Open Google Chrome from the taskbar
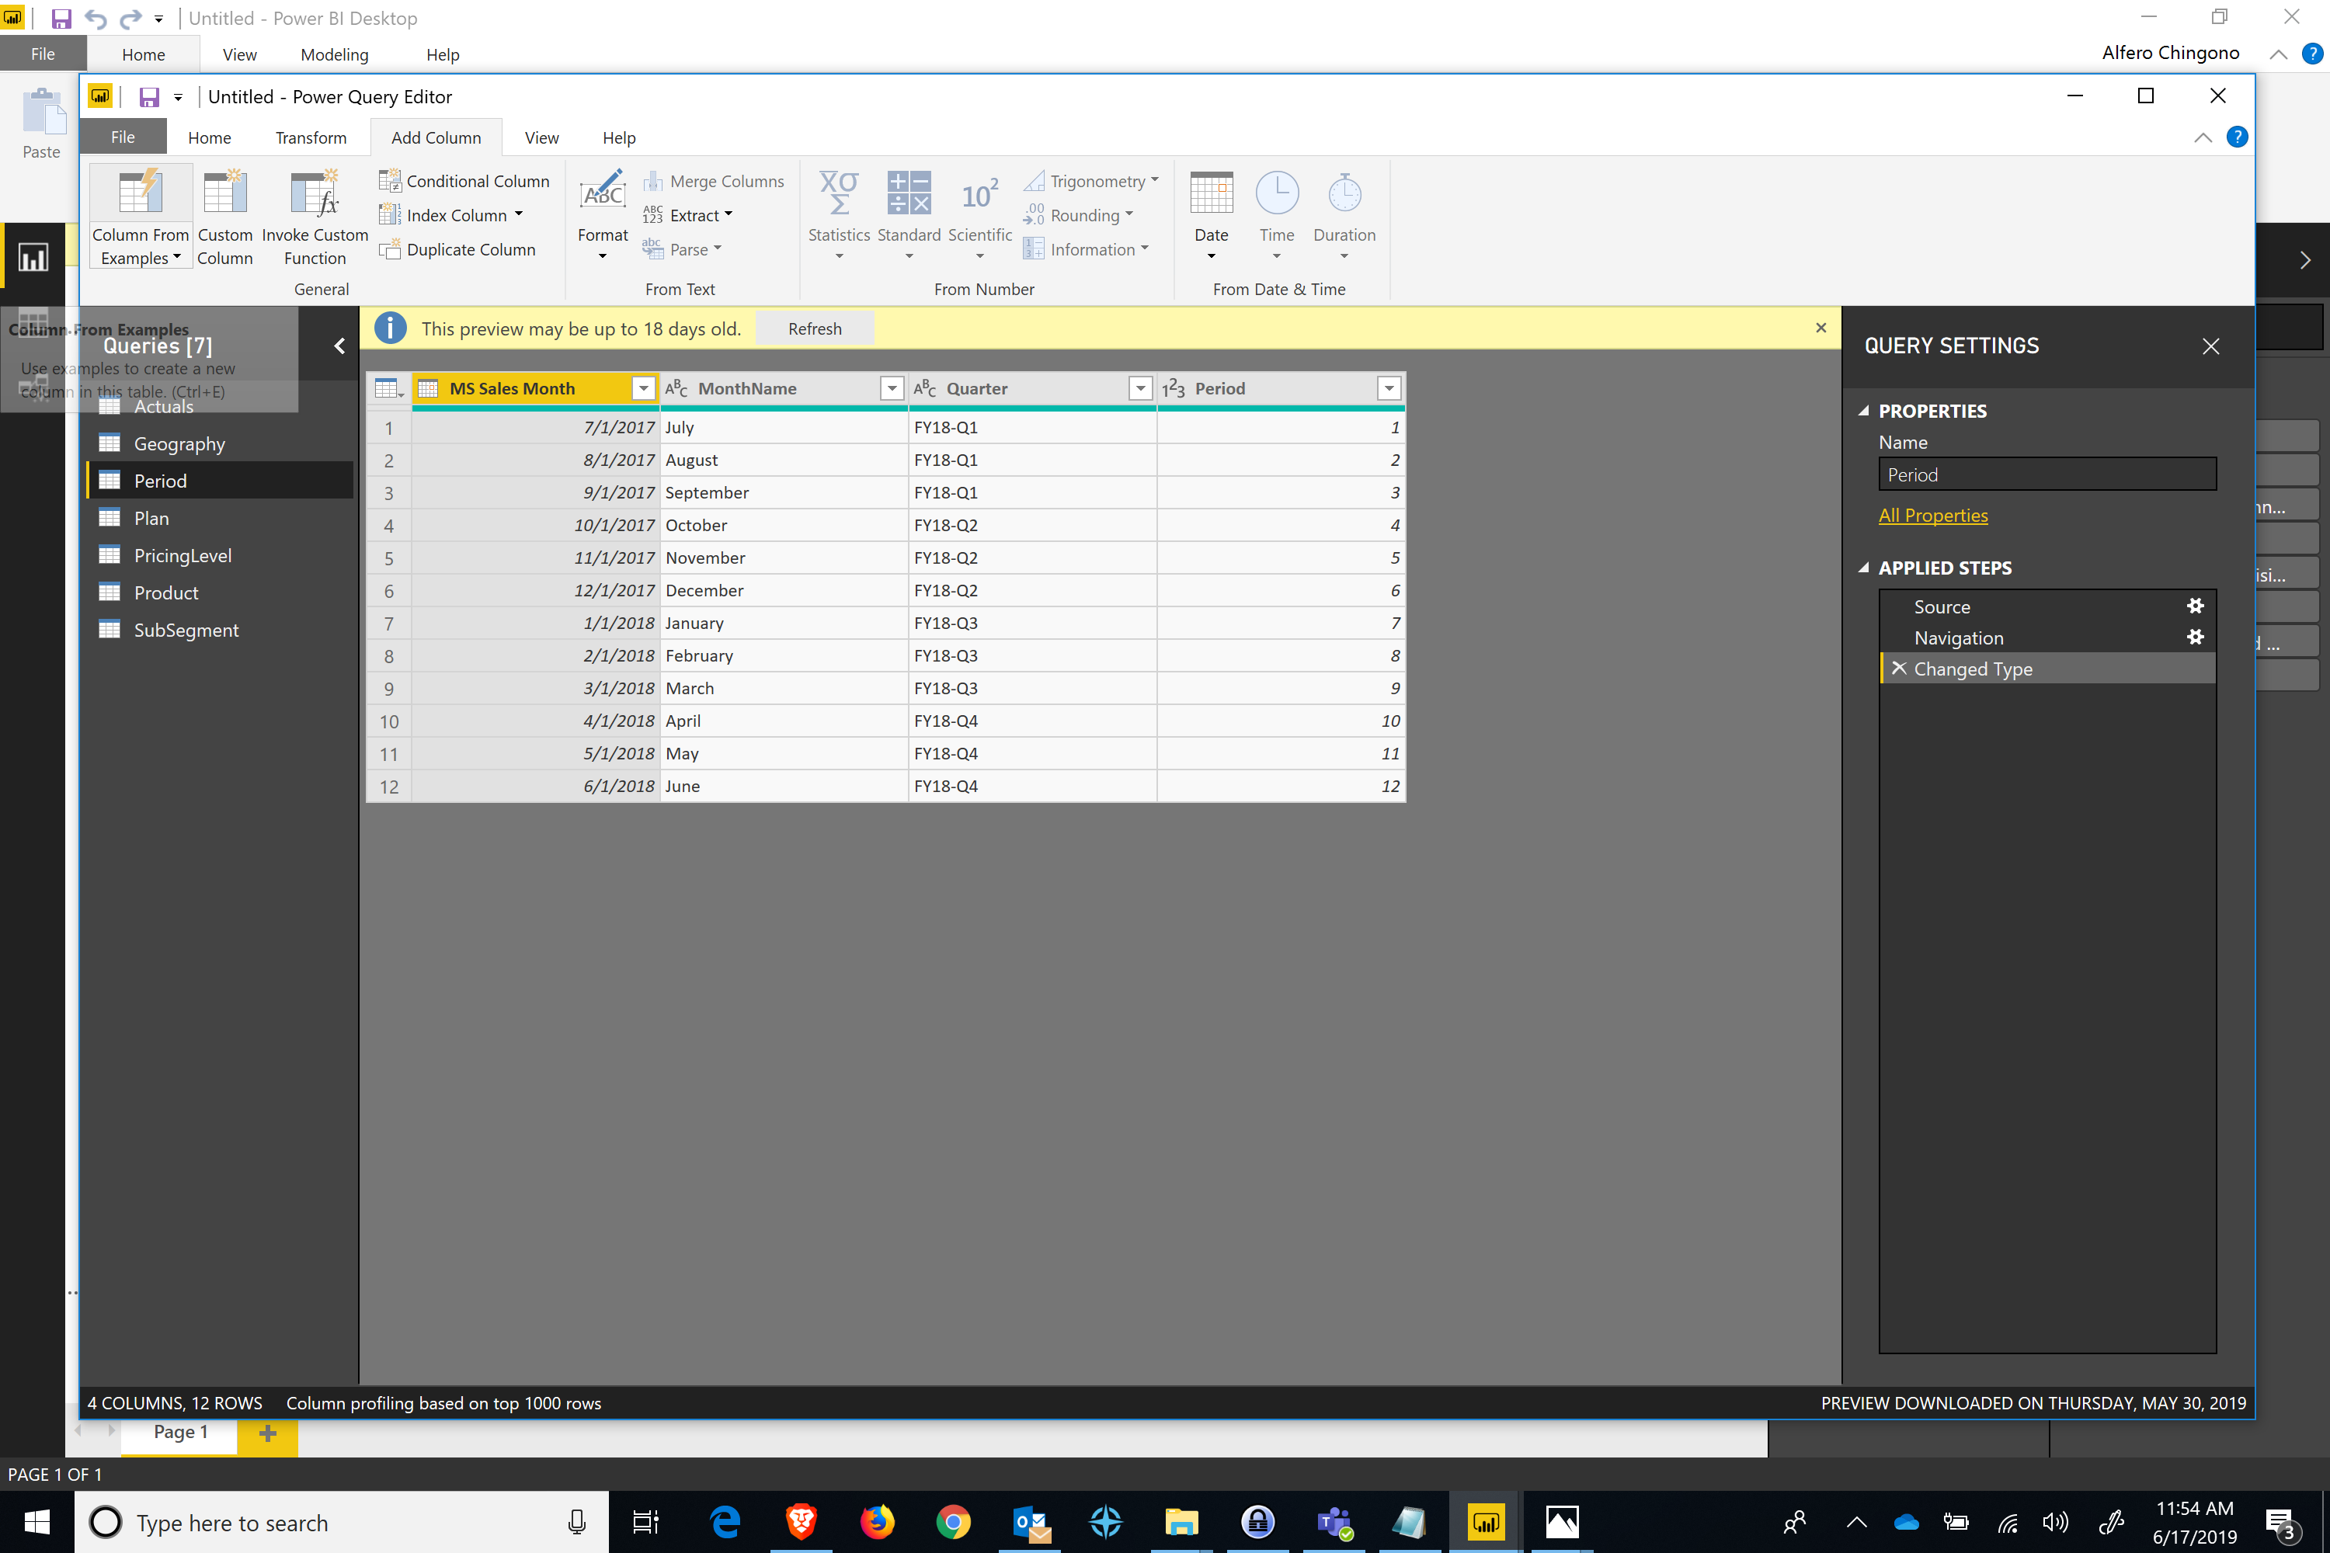 tap(953, 1521)
